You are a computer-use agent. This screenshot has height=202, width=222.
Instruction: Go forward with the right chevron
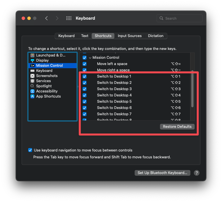[57, 18]
